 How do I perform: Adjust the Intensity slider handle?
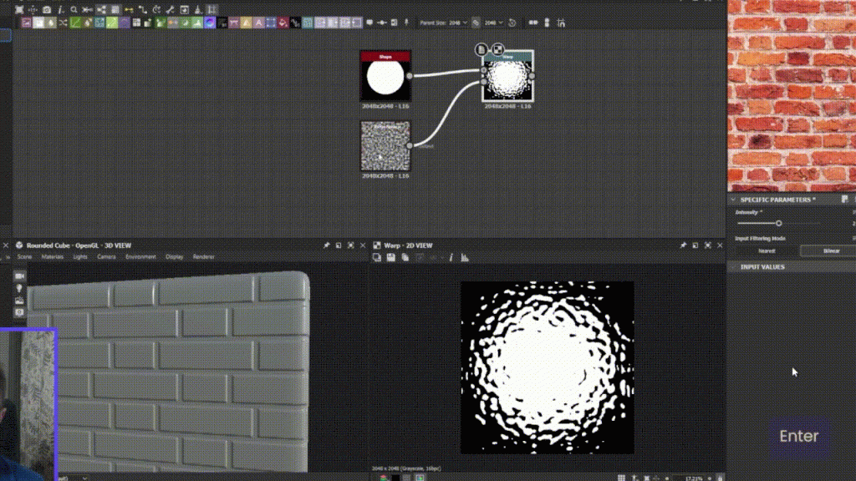coord(779,224)
